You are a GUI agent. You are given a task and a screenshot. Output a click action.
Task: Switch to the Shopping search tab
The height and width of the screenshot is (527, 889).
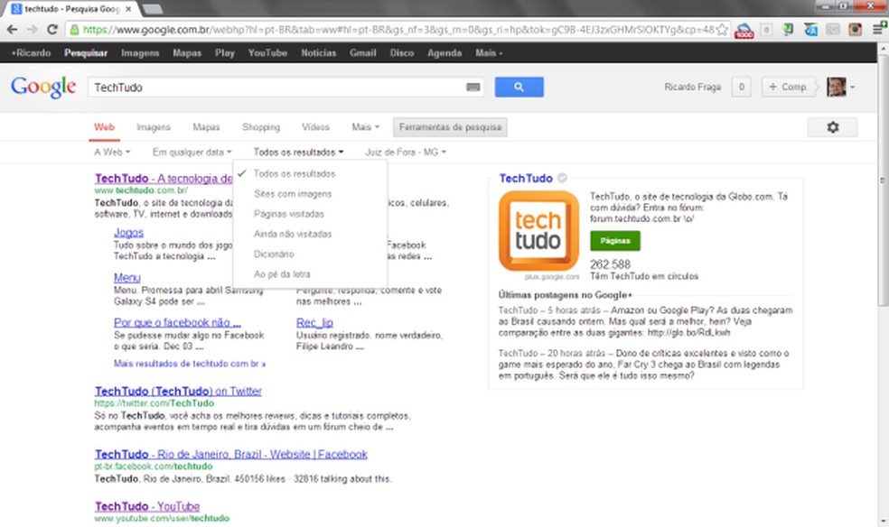click(x=261, y=127)
